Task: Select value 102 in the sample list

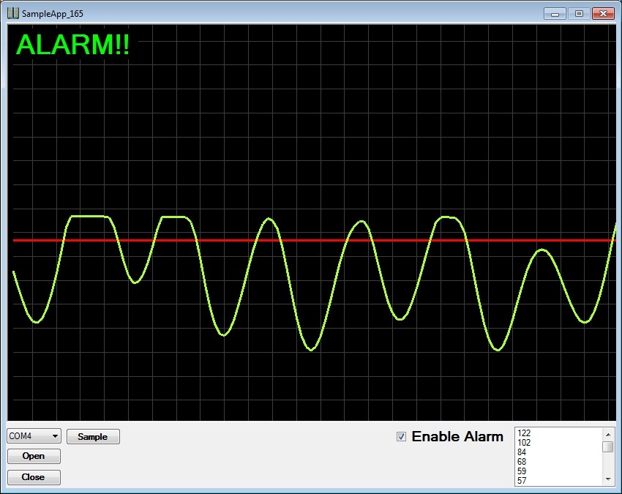Action: pos(524,443)
